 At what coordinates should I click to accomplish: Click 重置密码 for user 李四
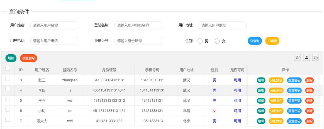tap(294, 90)
